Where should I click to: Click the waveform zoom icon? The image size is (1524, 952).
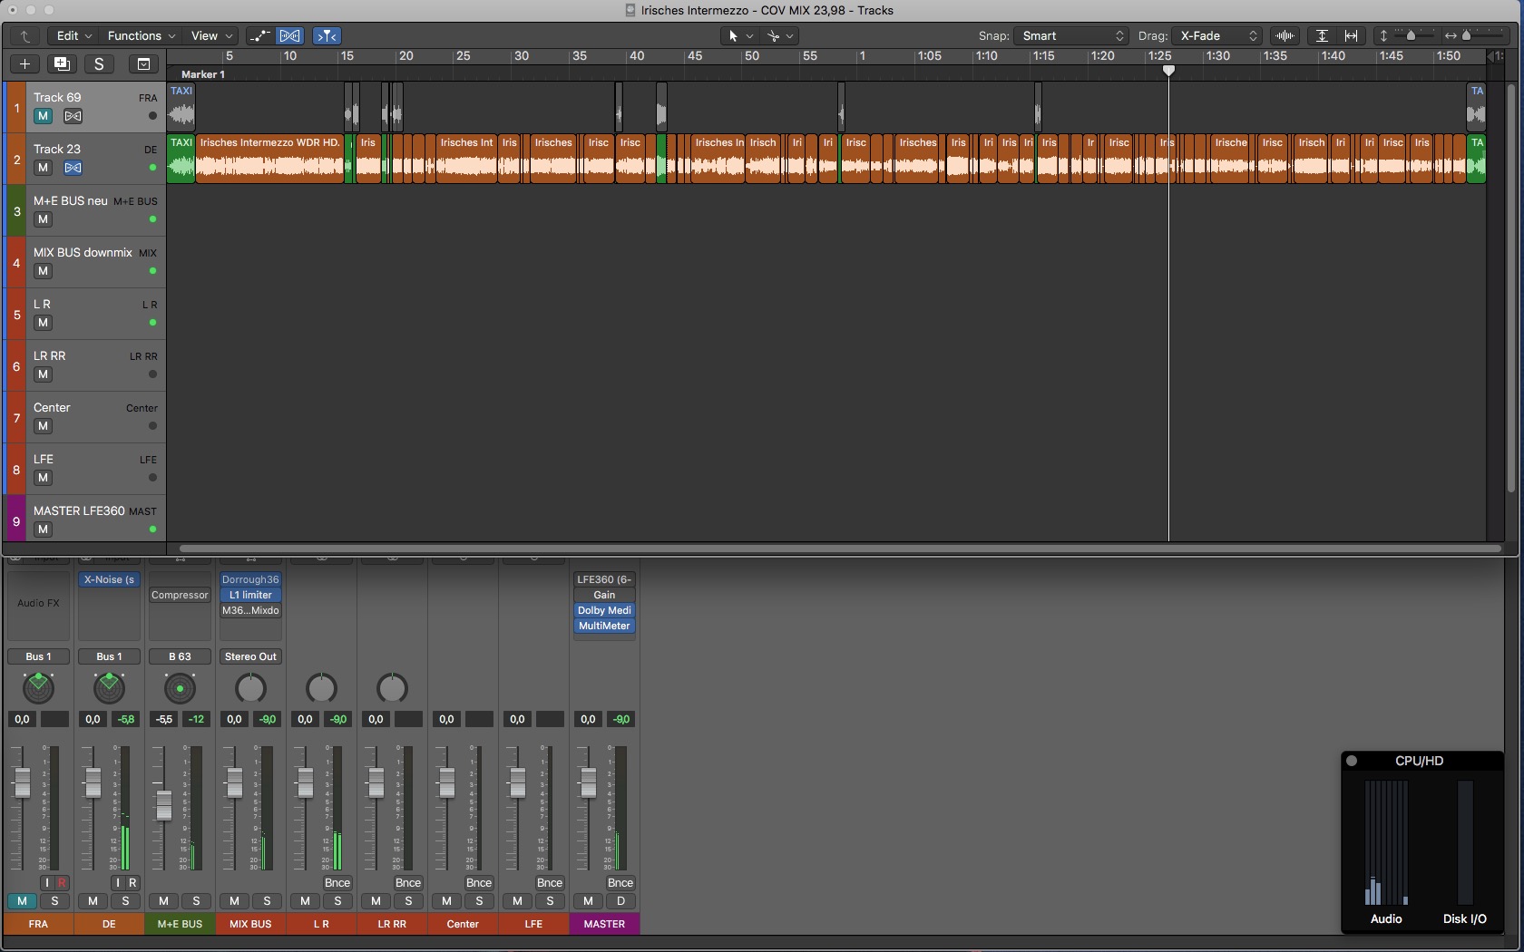1285,36
